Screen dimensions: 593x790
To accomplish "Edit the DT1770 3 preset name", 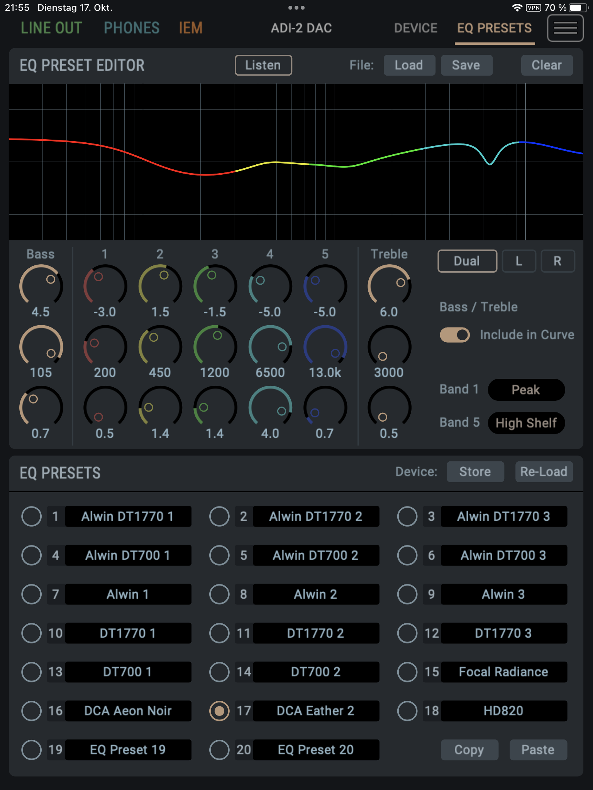I will [504, 633].
